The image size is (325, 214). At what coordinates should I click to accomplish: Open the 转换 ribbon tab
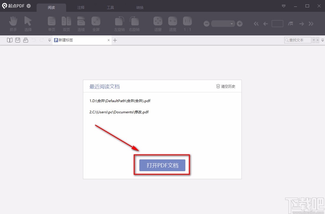[140, 7]
